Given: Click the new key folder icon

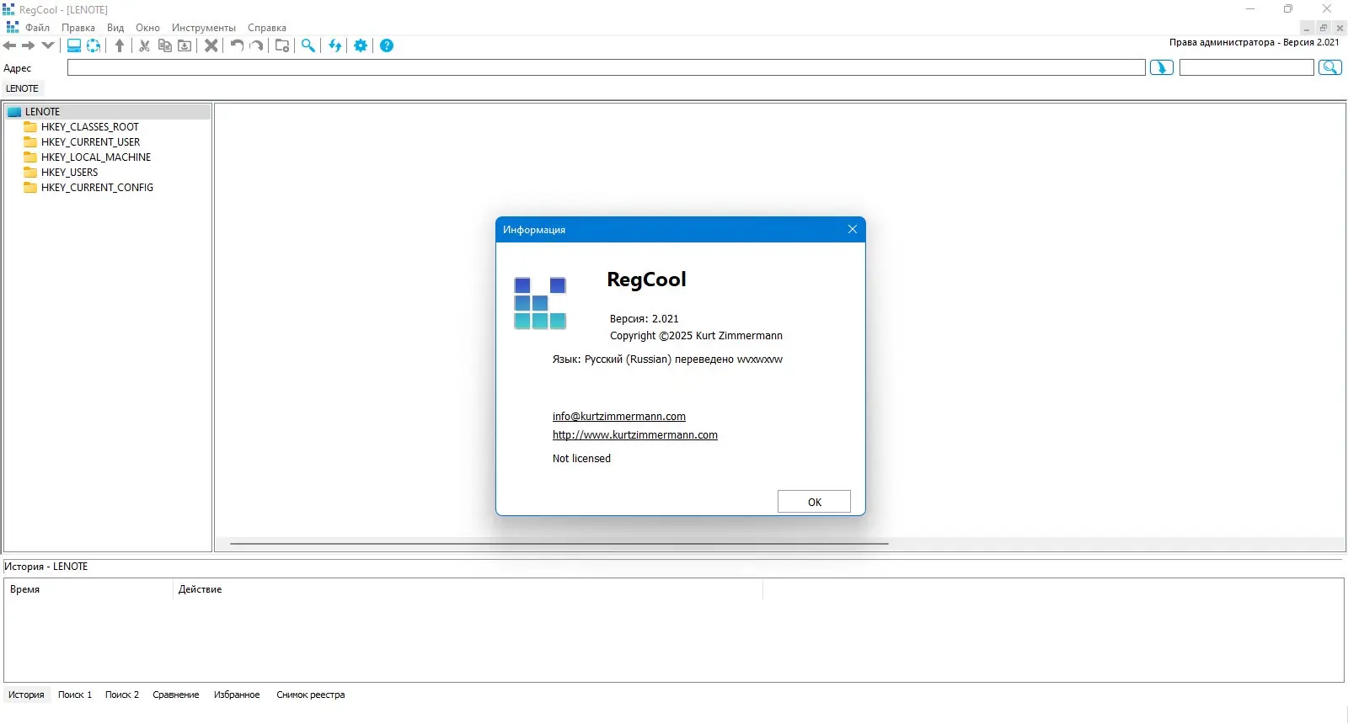Looking at the screenshot, I should coord(282,45).
